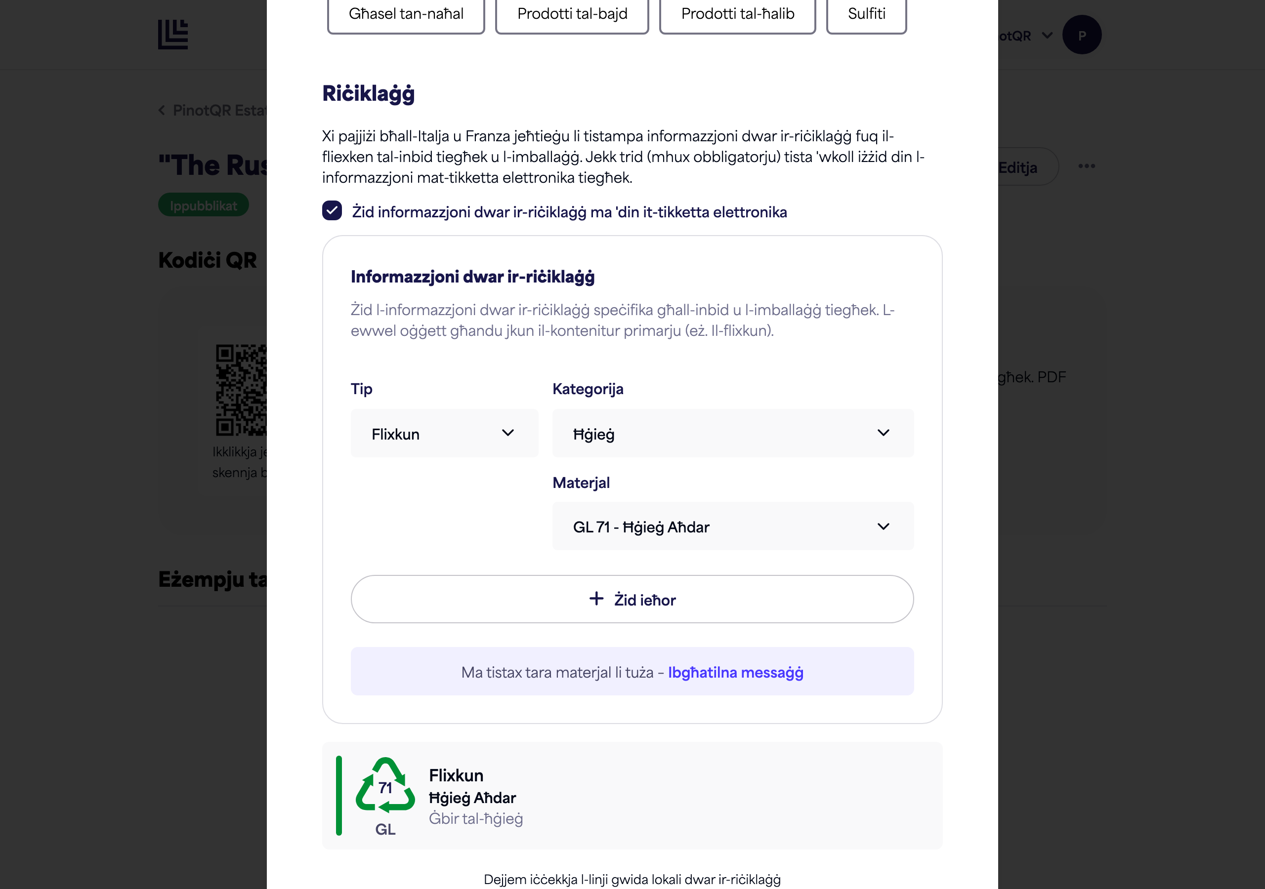The height and width of the screenshot is (889, 1265).
Task: Open the Kategorija dropdown showing Ħġieġ
Action: click(733, 434)
